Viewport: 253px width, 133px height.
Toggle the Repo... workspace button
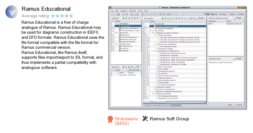click(232, 14)
